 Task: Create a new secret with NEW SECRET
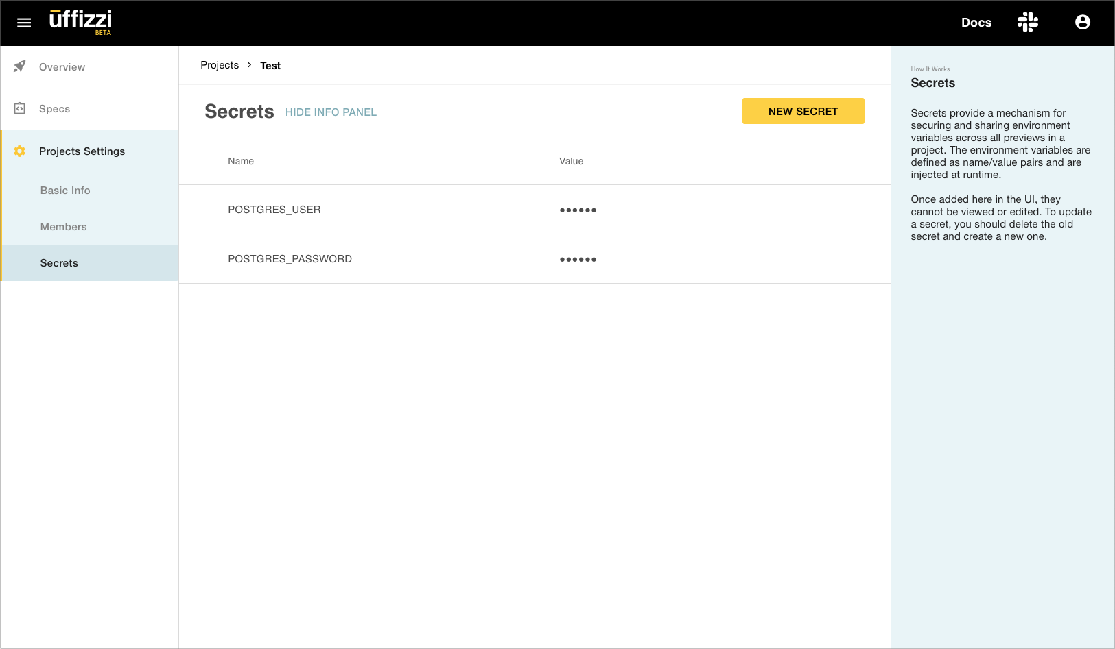click(803, 111)
